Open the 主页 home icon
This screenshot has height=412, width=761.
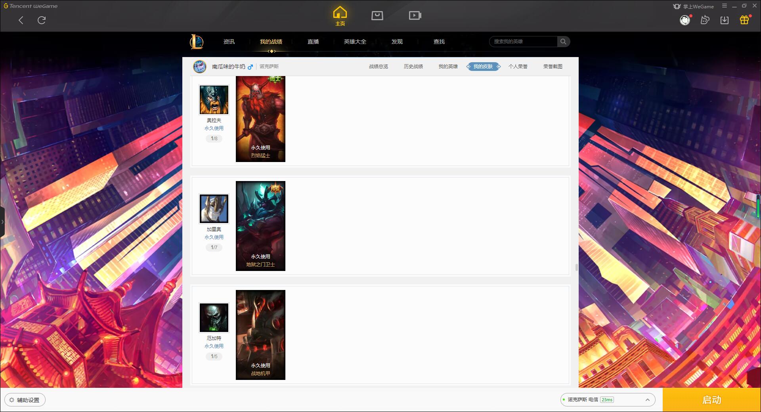click(340, 16)
